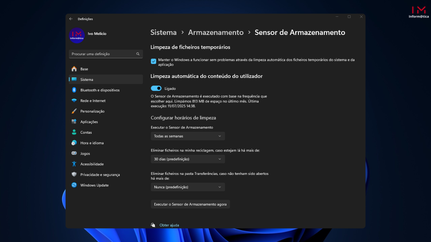Click the search magnifier icon
Image resolution: width=431 pixels, height=242 pixels.
(138, 54)
